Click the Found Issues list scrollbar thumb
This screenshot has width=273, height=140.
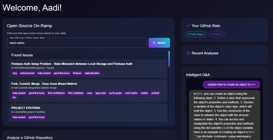(169, 59)
